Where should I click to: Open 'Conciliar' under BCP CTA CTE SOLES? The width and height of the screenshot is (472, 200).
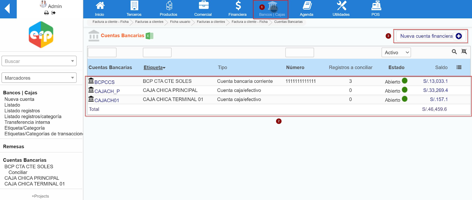click(x=18, y=172)
